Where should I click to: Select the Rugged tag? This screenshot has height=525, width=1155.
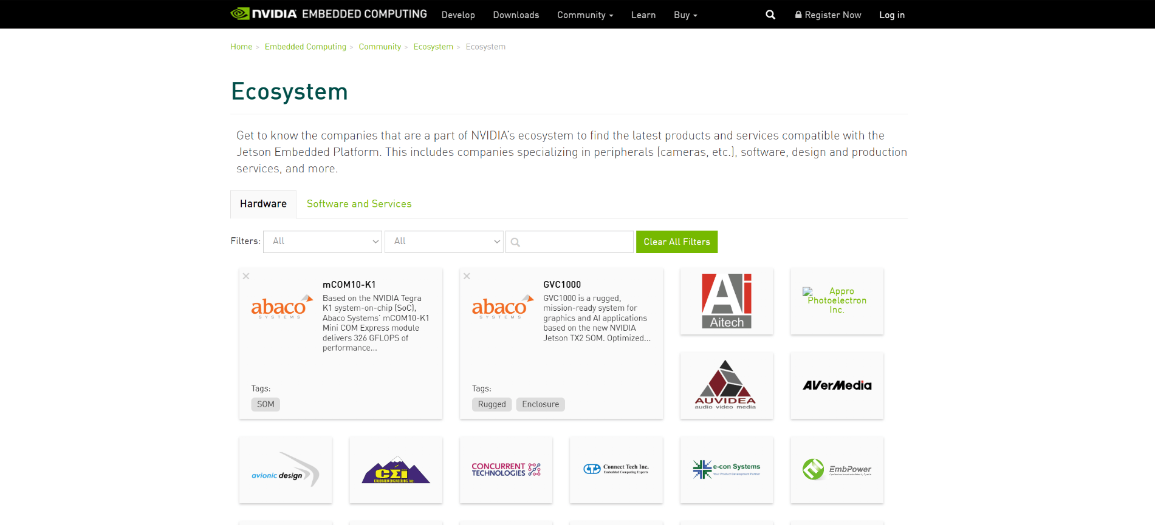pos(492,404)
